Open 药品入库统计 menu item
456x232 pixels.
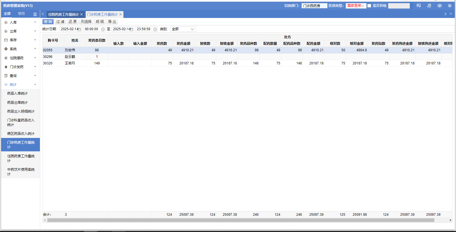coord(21,93)
